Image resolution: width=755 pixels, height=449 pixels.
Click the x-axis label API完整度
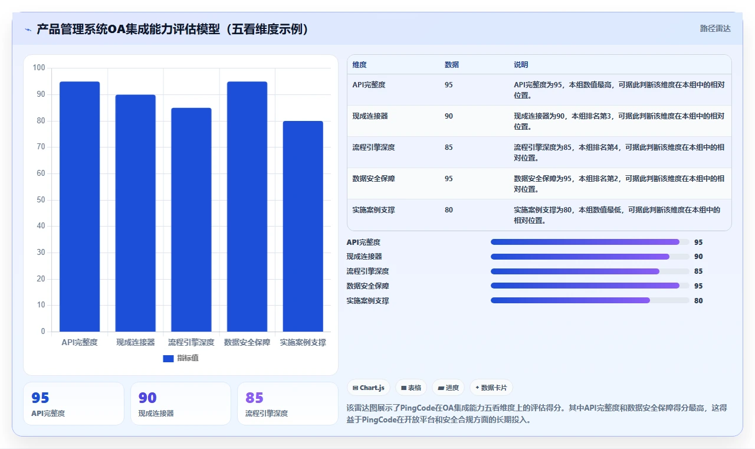tap(80, 342)
